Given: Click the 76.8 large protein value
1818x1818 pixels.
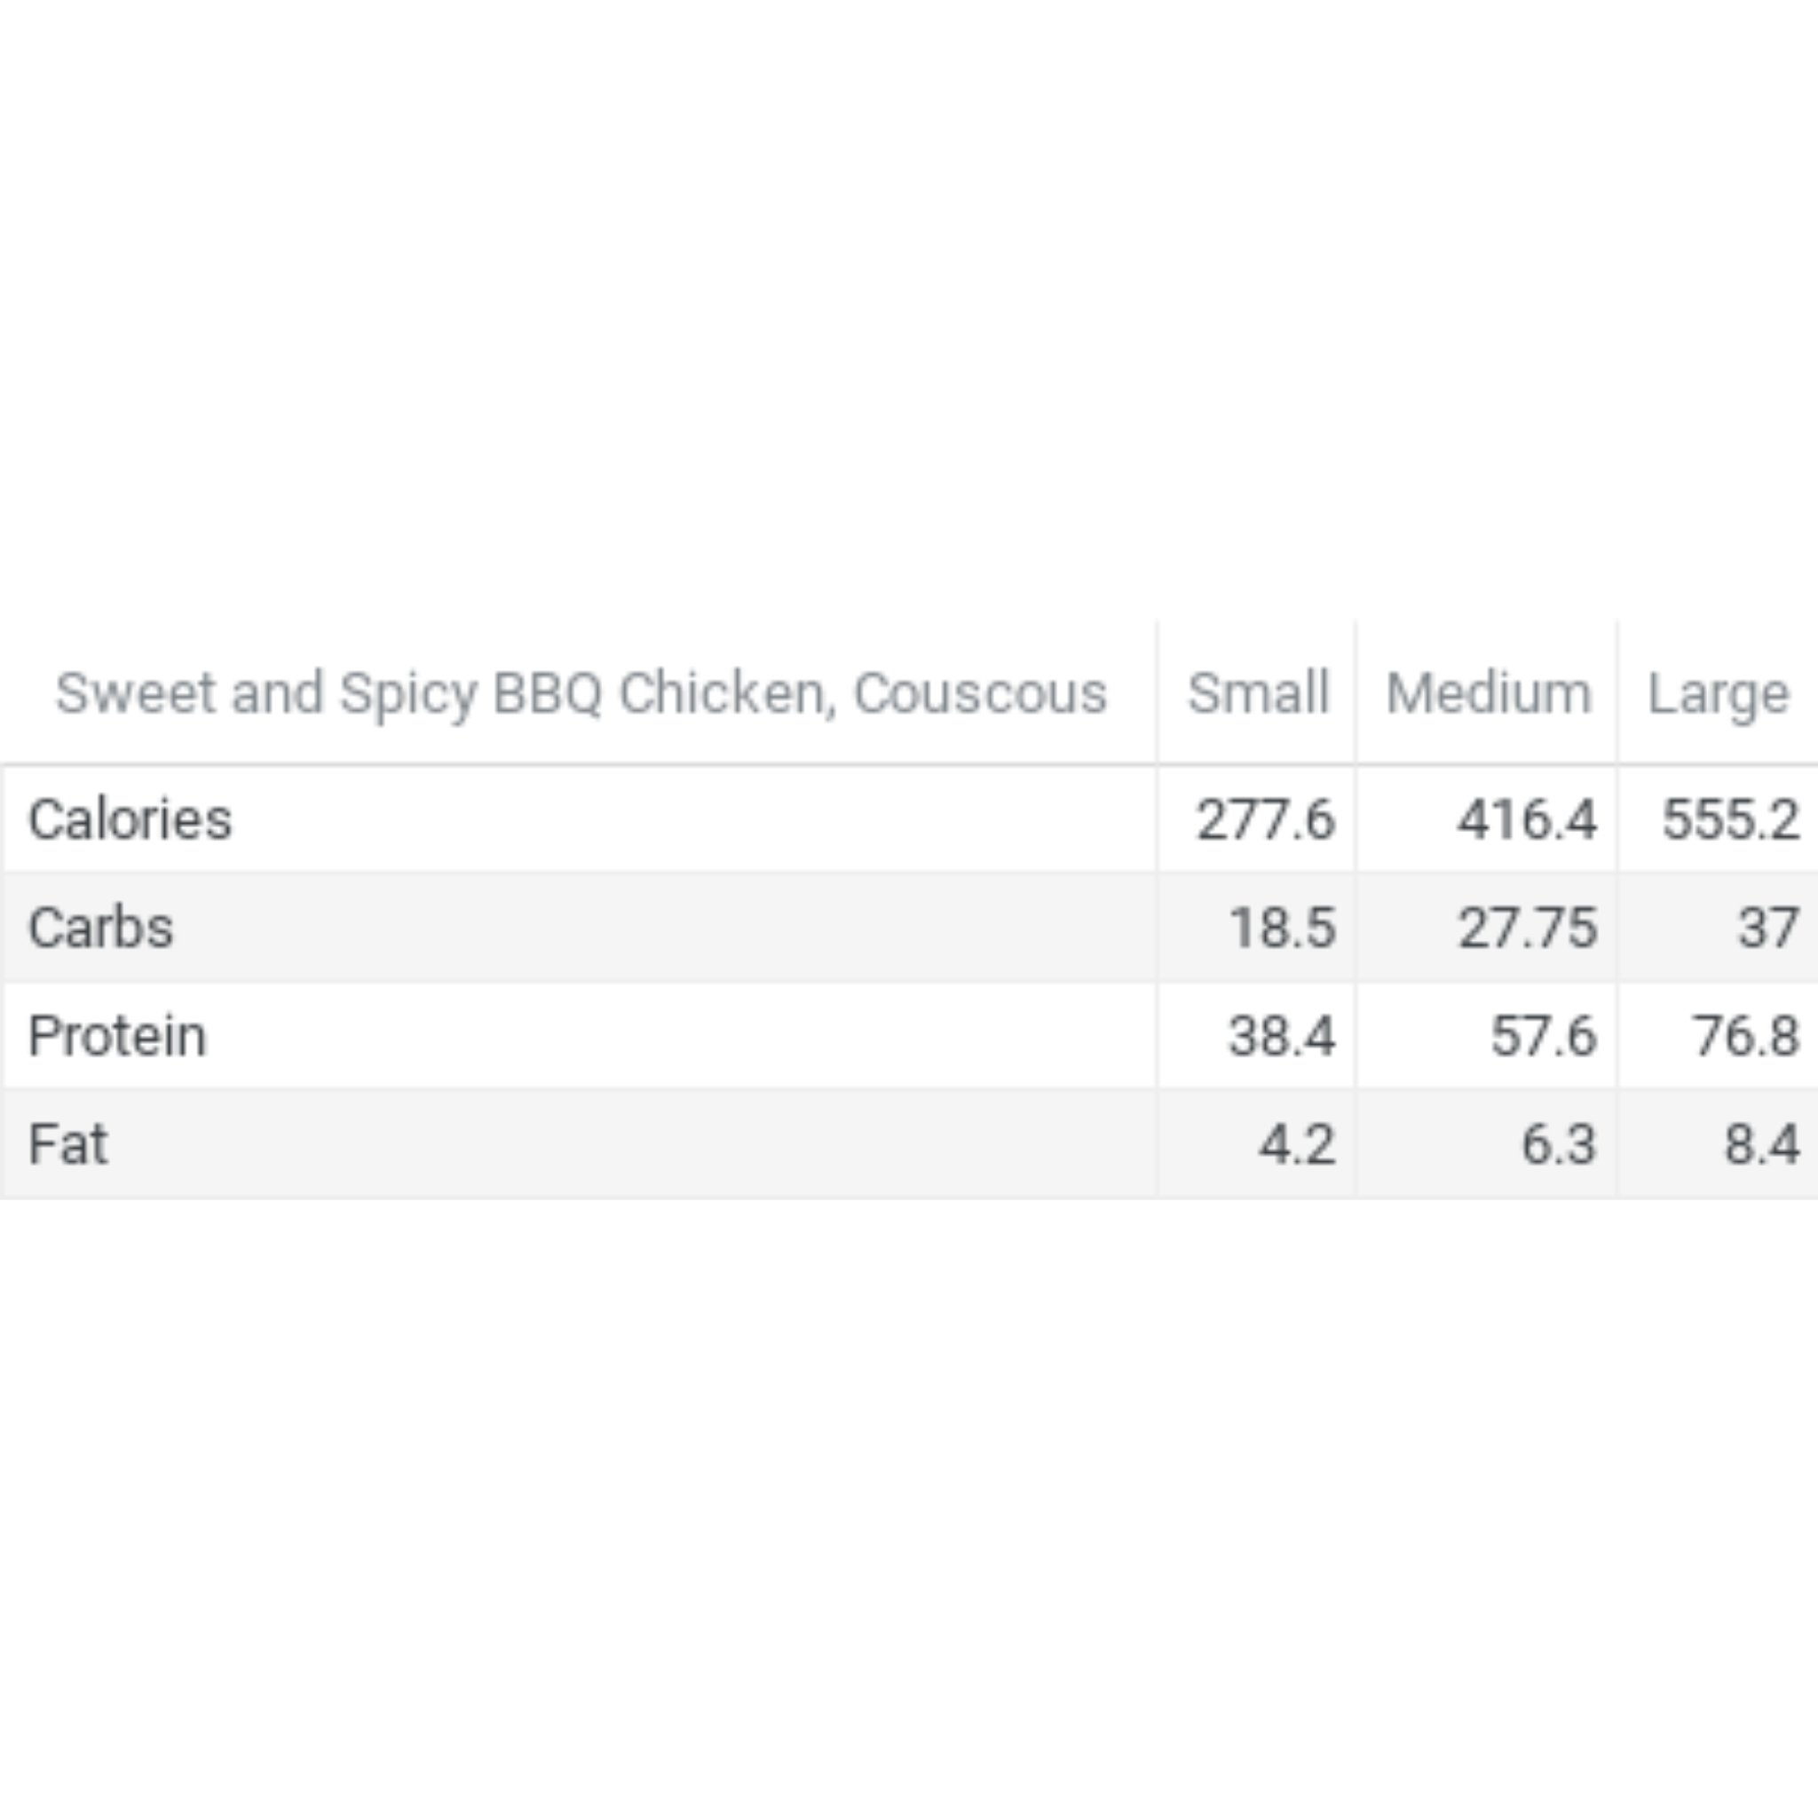Looking at the screenshot, I should point(1746,1036).
